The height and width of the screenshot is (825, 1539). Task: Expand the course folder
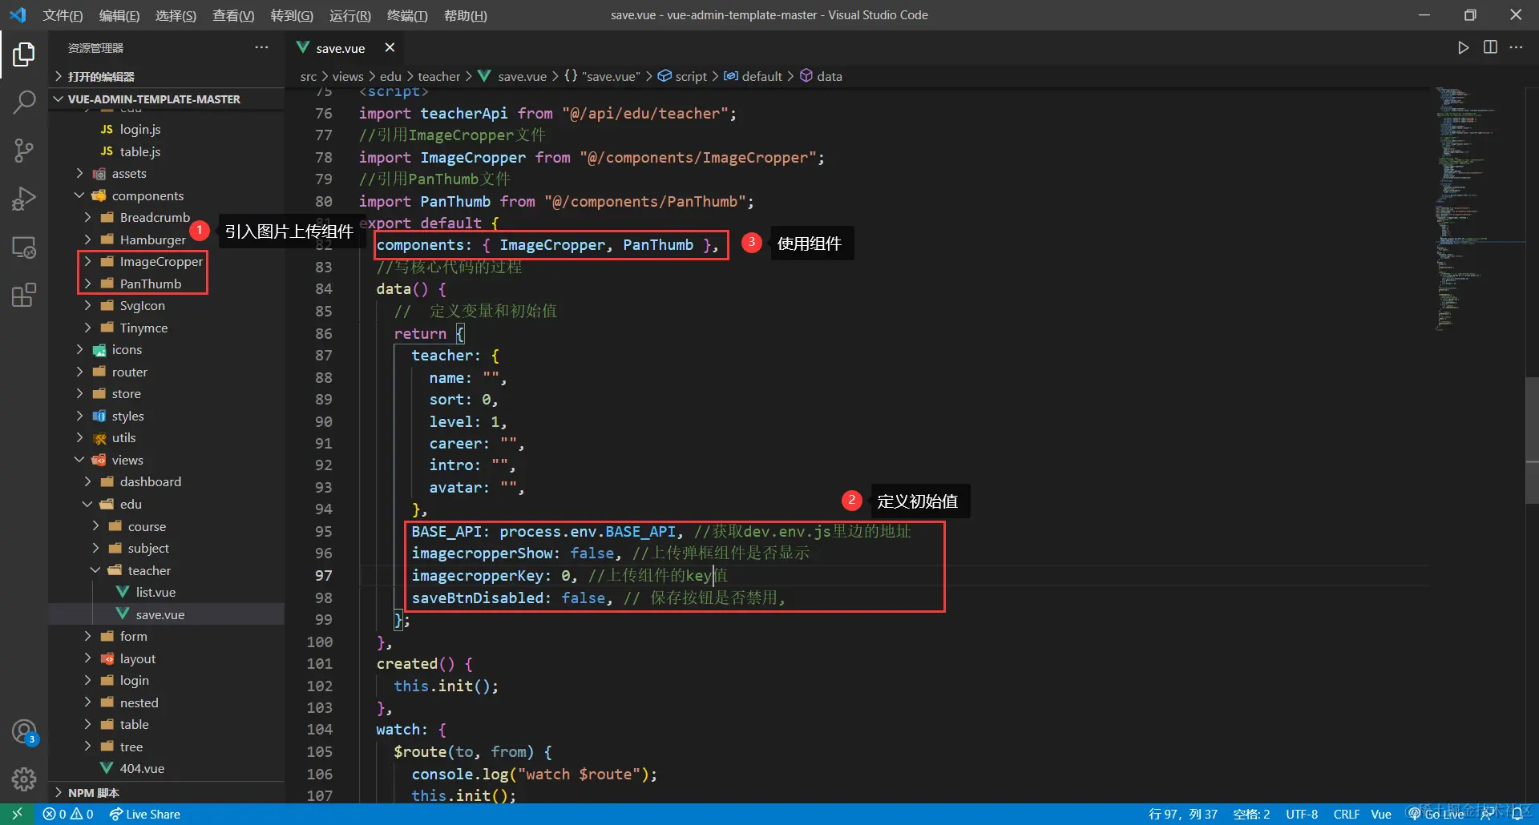166,527
